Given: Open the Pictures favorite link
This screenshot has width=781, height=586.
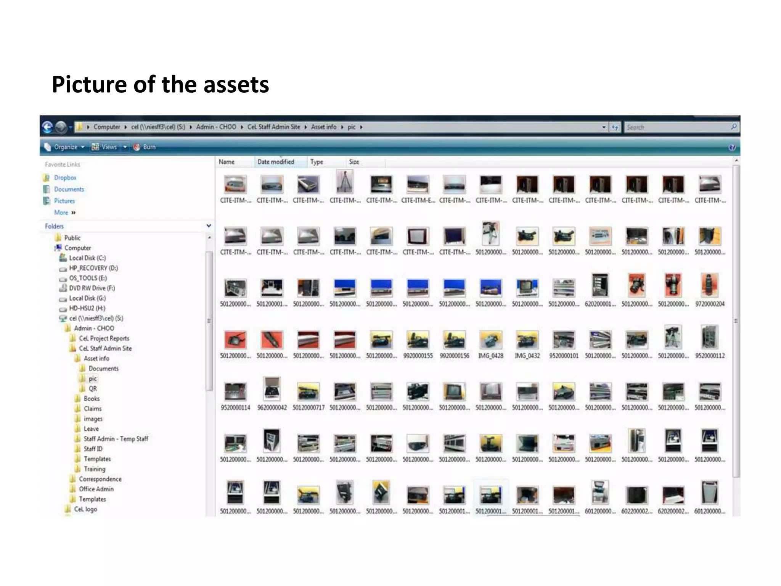Looking at the screenshot, I should tap(64, 201).
